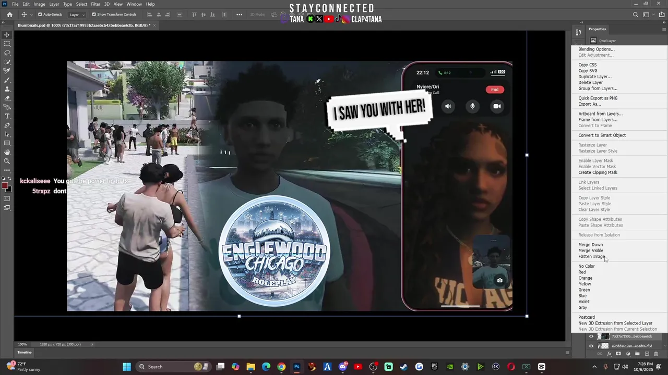Viewport: 668px width, 375px height.
Task: Add a layer mask from Layers panel
Action: (x=618, y=354)
